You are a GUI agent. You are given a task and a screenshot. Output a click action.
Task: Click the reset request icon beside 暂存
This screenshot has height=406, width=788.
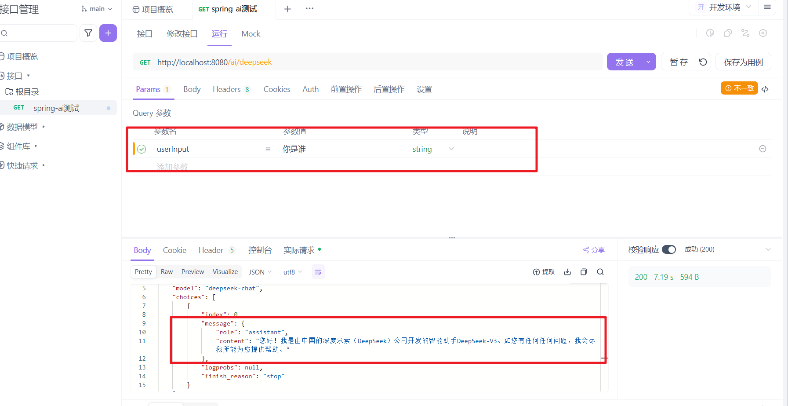point(703,62)
